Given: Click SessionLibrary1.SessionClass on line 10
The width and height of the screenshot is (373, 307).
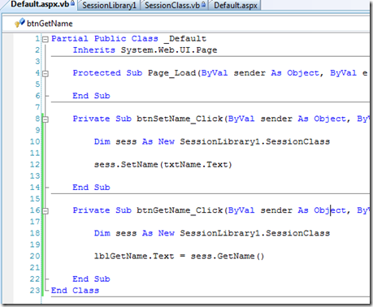Looking at the screenshot, I should point(255,141).
